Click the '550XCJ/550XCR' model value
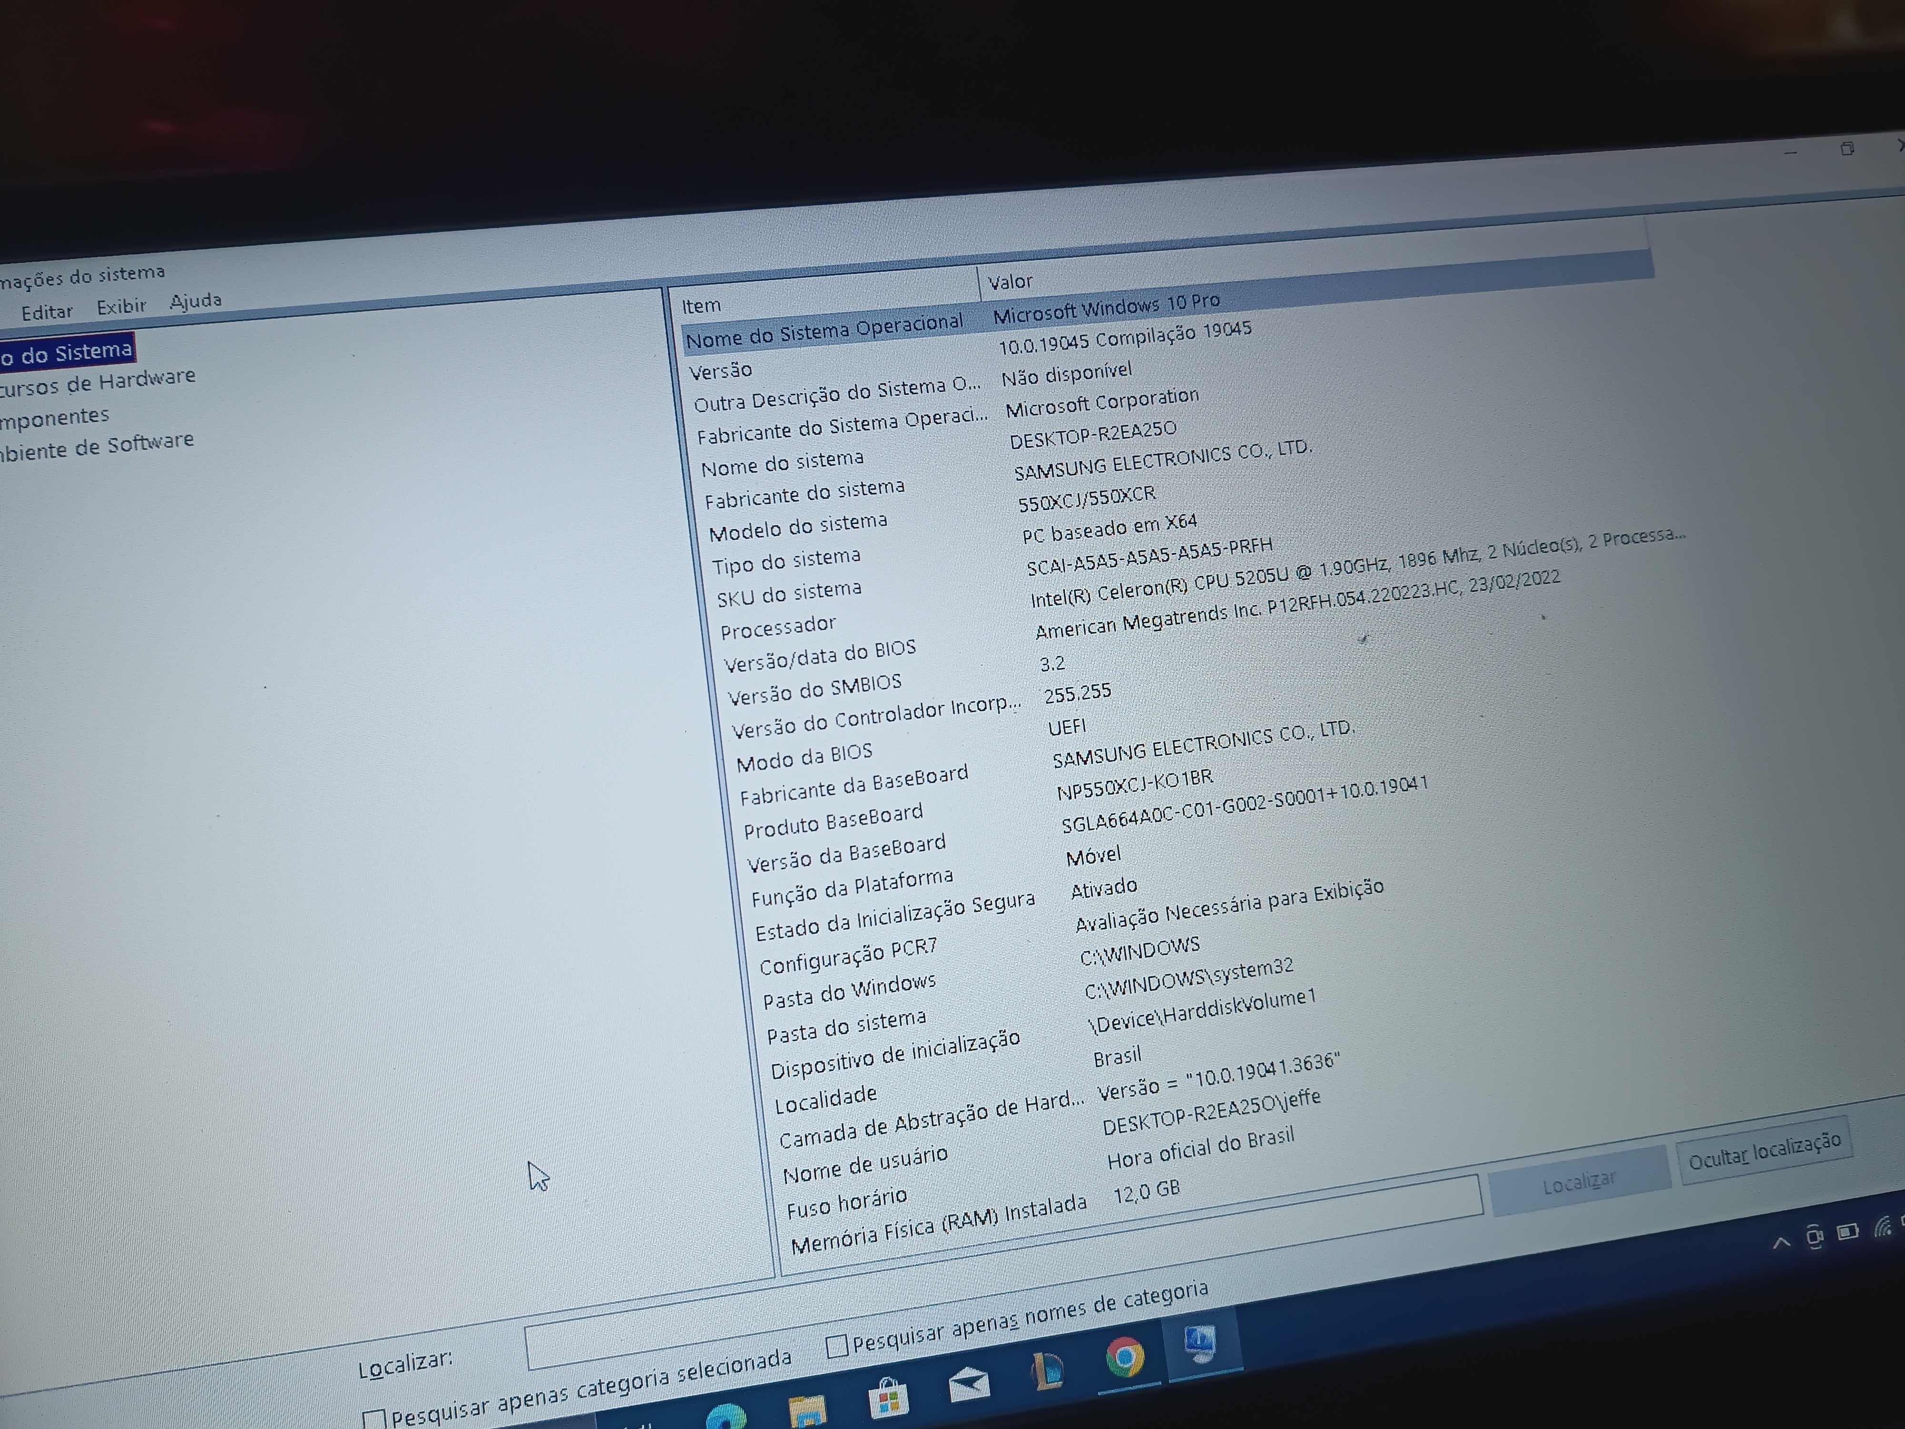The height and width of the screenshot is (1429, 1905). tap(1087, 498)
